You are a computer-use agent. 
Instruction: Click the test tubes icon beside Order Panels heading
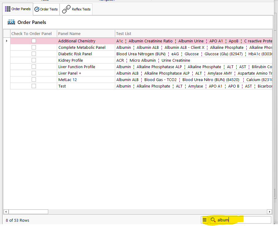pos(11,22)
